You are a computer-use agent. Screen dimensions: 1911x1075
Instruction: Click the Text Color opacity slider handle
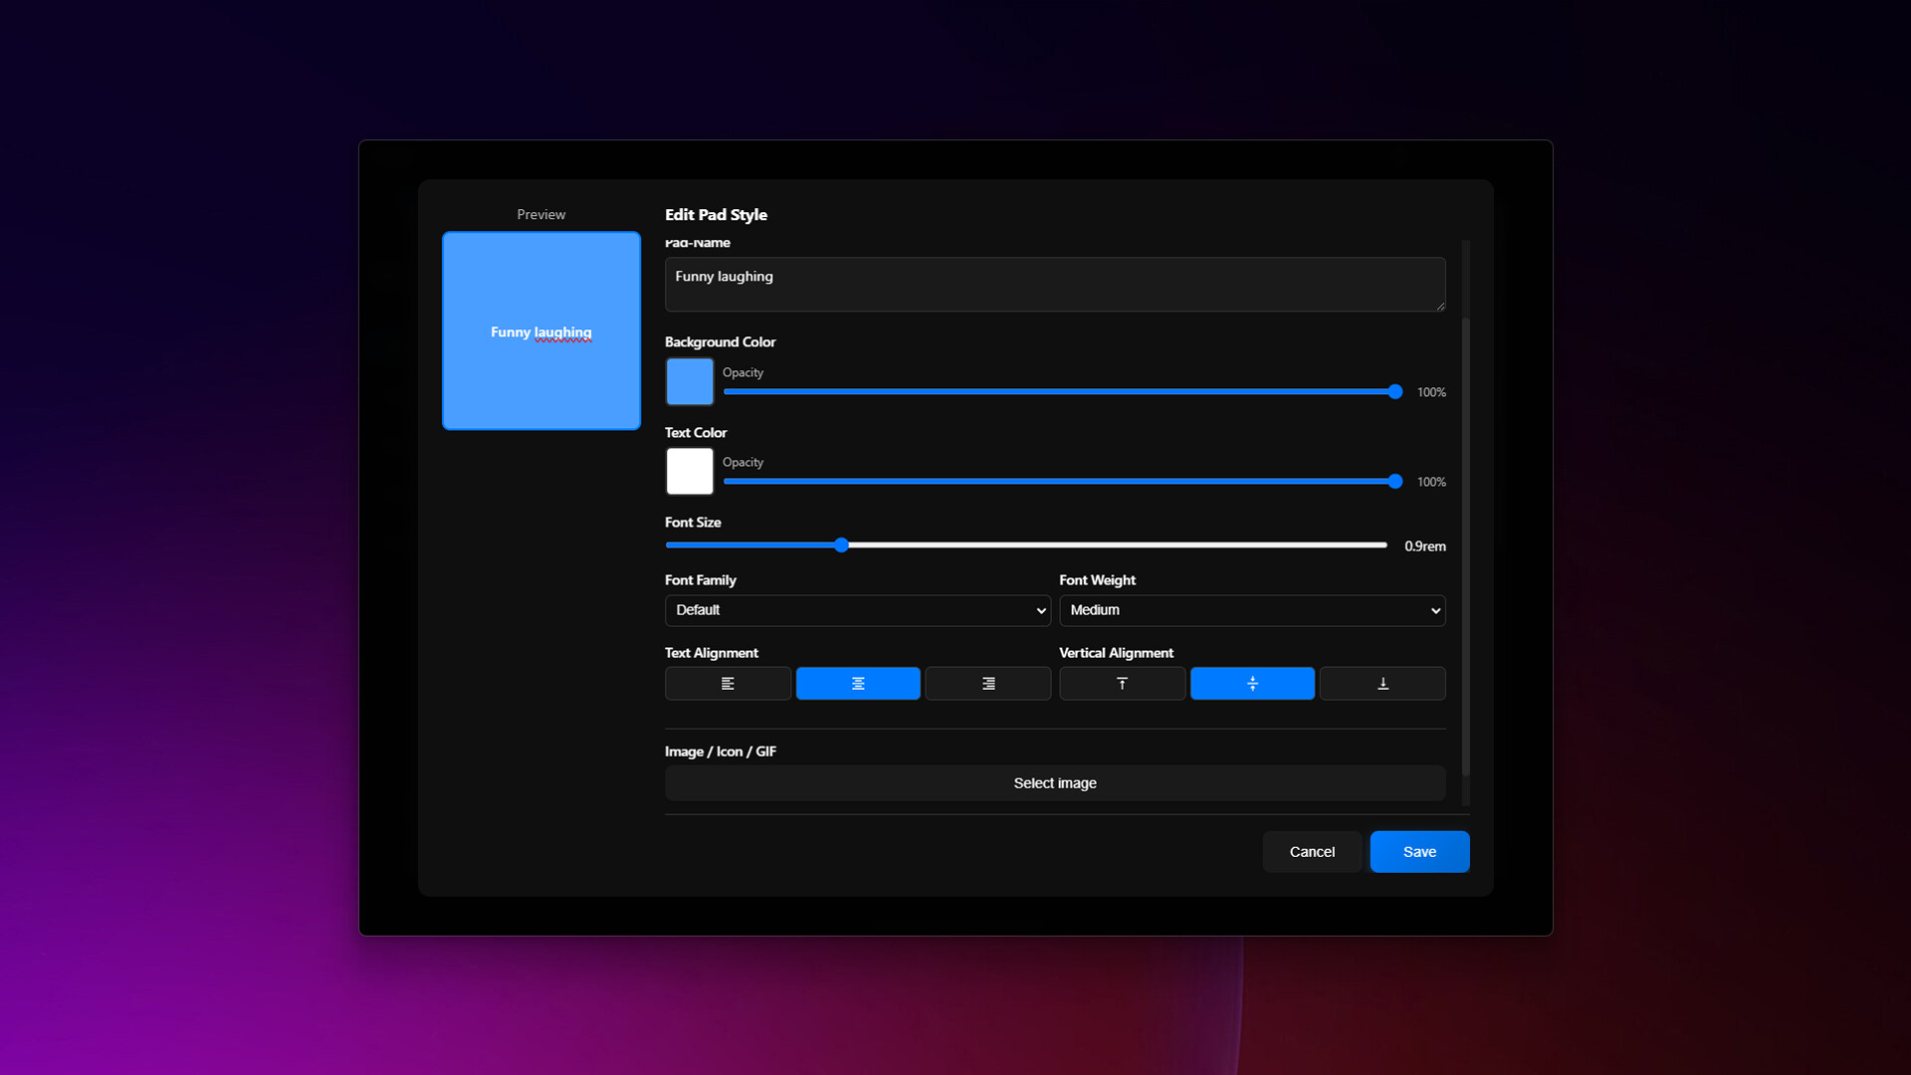(1395, 482)
